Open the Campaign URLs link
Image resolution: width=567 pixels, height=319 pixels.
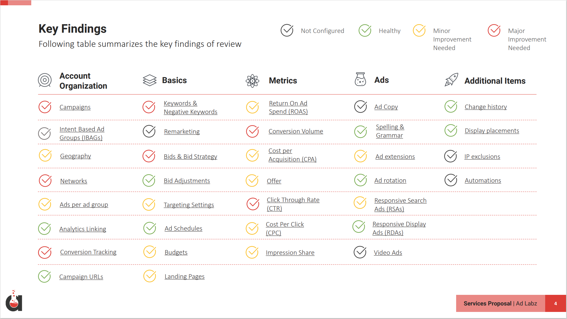(81, 277)
